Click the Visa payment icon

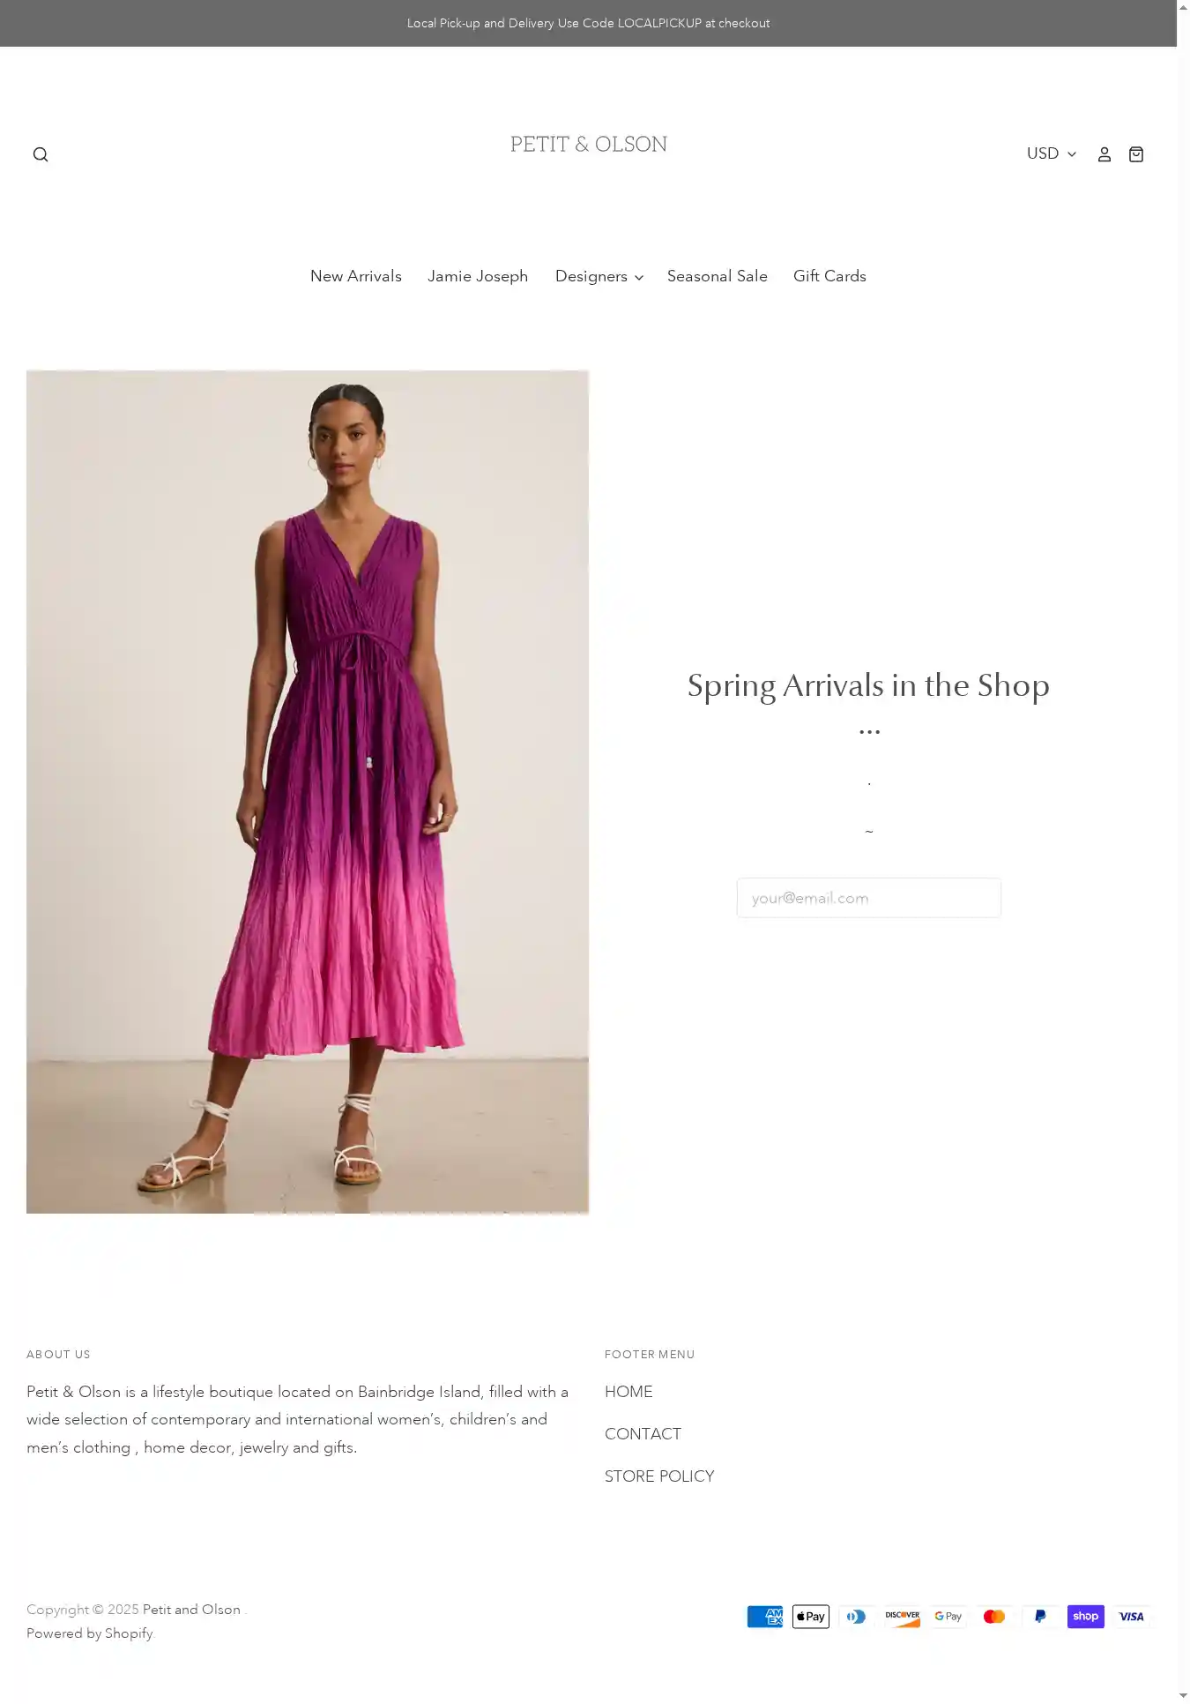coord(1132,1617)
